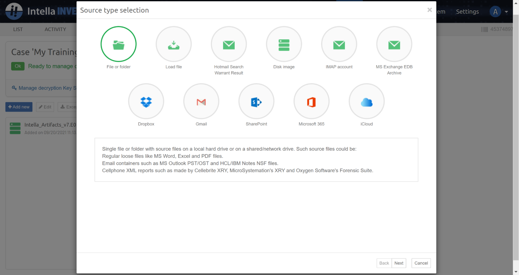Open the Settings menu item
Screen dimensions: 519x275
pyautogui.click(x=467, y=12)
